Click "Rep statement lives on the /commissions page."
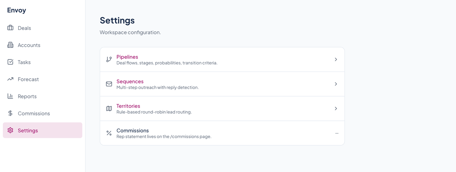This screenshot has width=456, height=172. click(x=164, y=137)
